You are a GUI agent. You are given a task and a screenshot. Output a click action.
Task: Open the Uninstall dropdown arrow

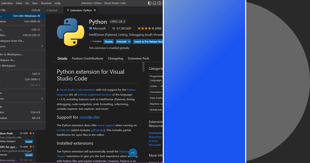(x=129, y=41)
